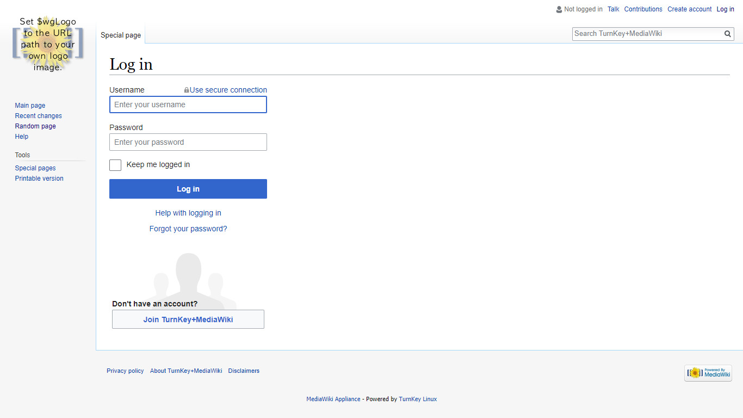The image size is (743, 418).
Task: Click the Powered by MediaWiki badge
Action: tap(708, 373)
